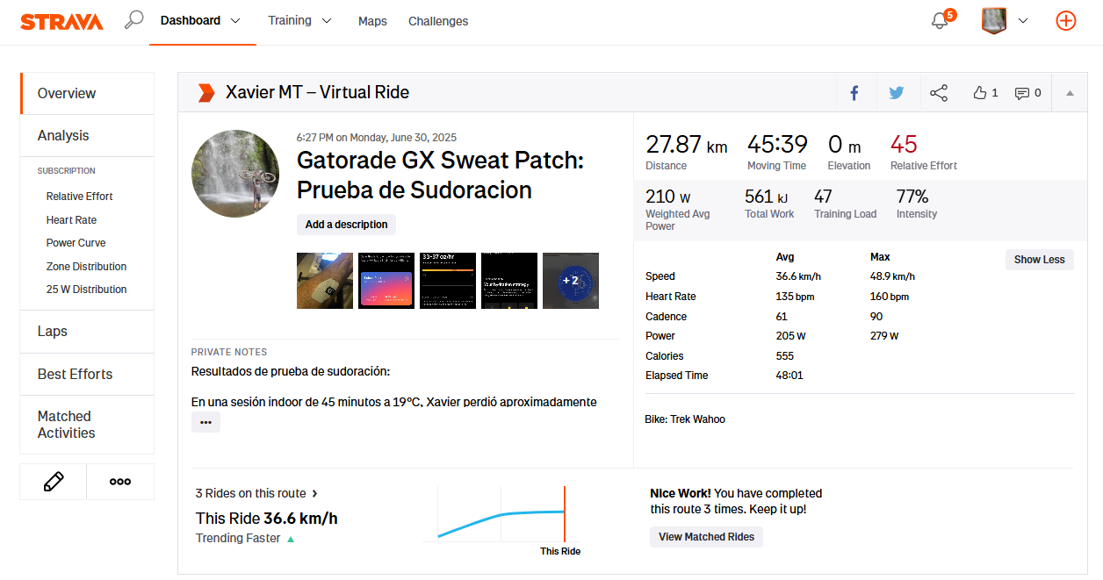Open first activity photo thumbnail

click(x=325, y=281)
